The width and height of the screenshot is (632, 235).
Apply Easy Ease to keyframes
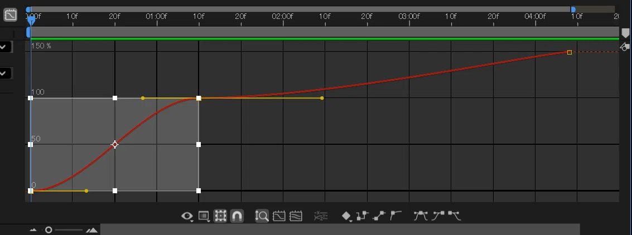(x=421, y=216)
